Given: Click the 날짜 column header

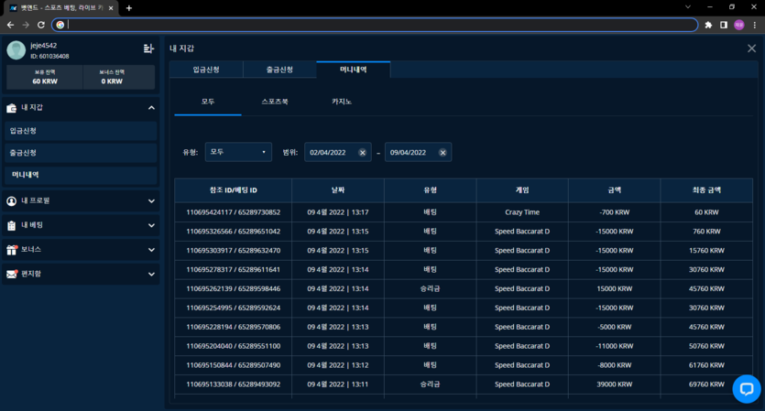Looking at the screenshot, I should pyautogui.click(x=338, y=190).
